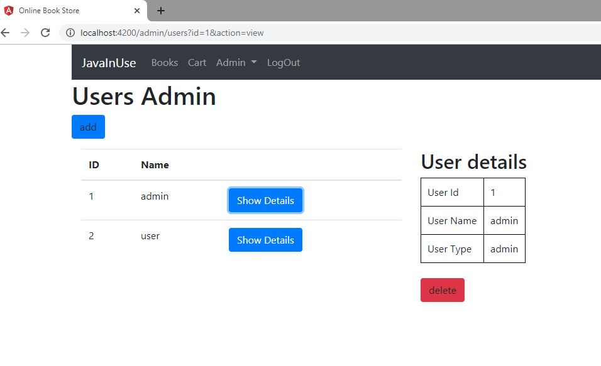Click the Name column header
601x366 pixels.
[155, 165]
